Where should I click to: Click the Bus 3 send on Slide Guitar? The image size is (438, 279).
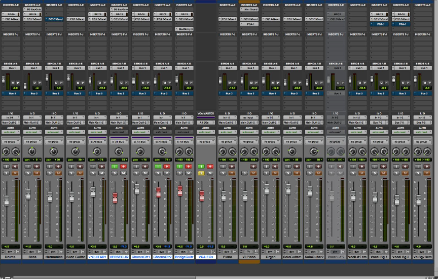tap(76, 94)
